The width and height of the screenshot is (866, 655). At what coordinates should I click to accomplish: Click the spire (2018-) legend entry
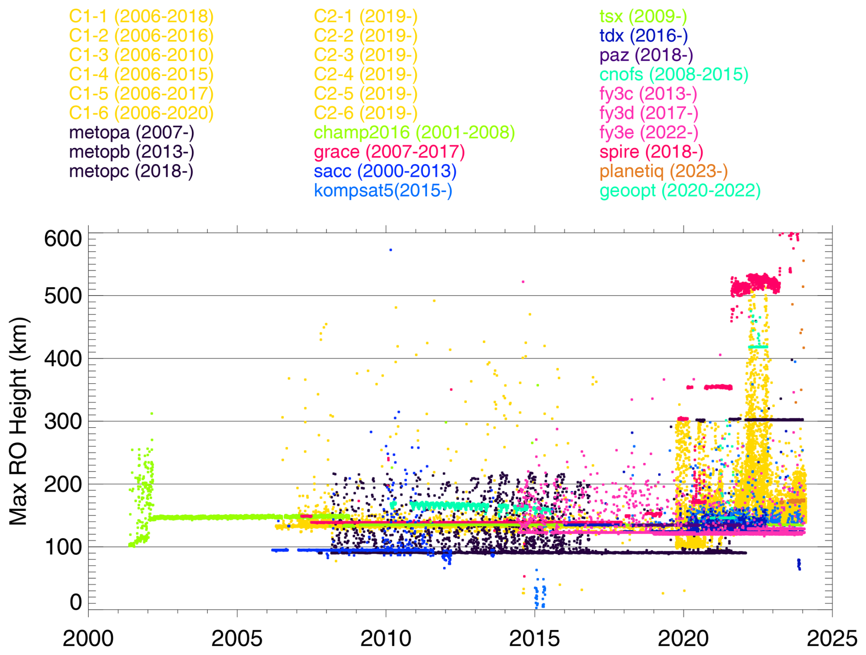(651, 152)
